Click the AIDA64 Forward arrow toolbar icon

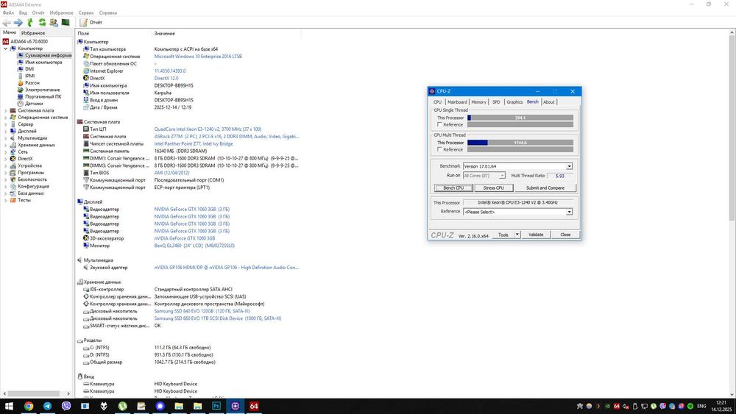18,23
